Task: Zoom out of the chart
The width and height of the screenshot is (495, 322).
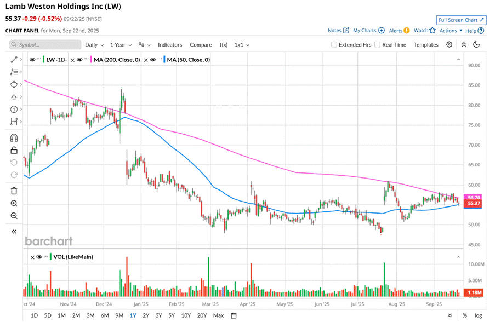Action: (14, 216)
